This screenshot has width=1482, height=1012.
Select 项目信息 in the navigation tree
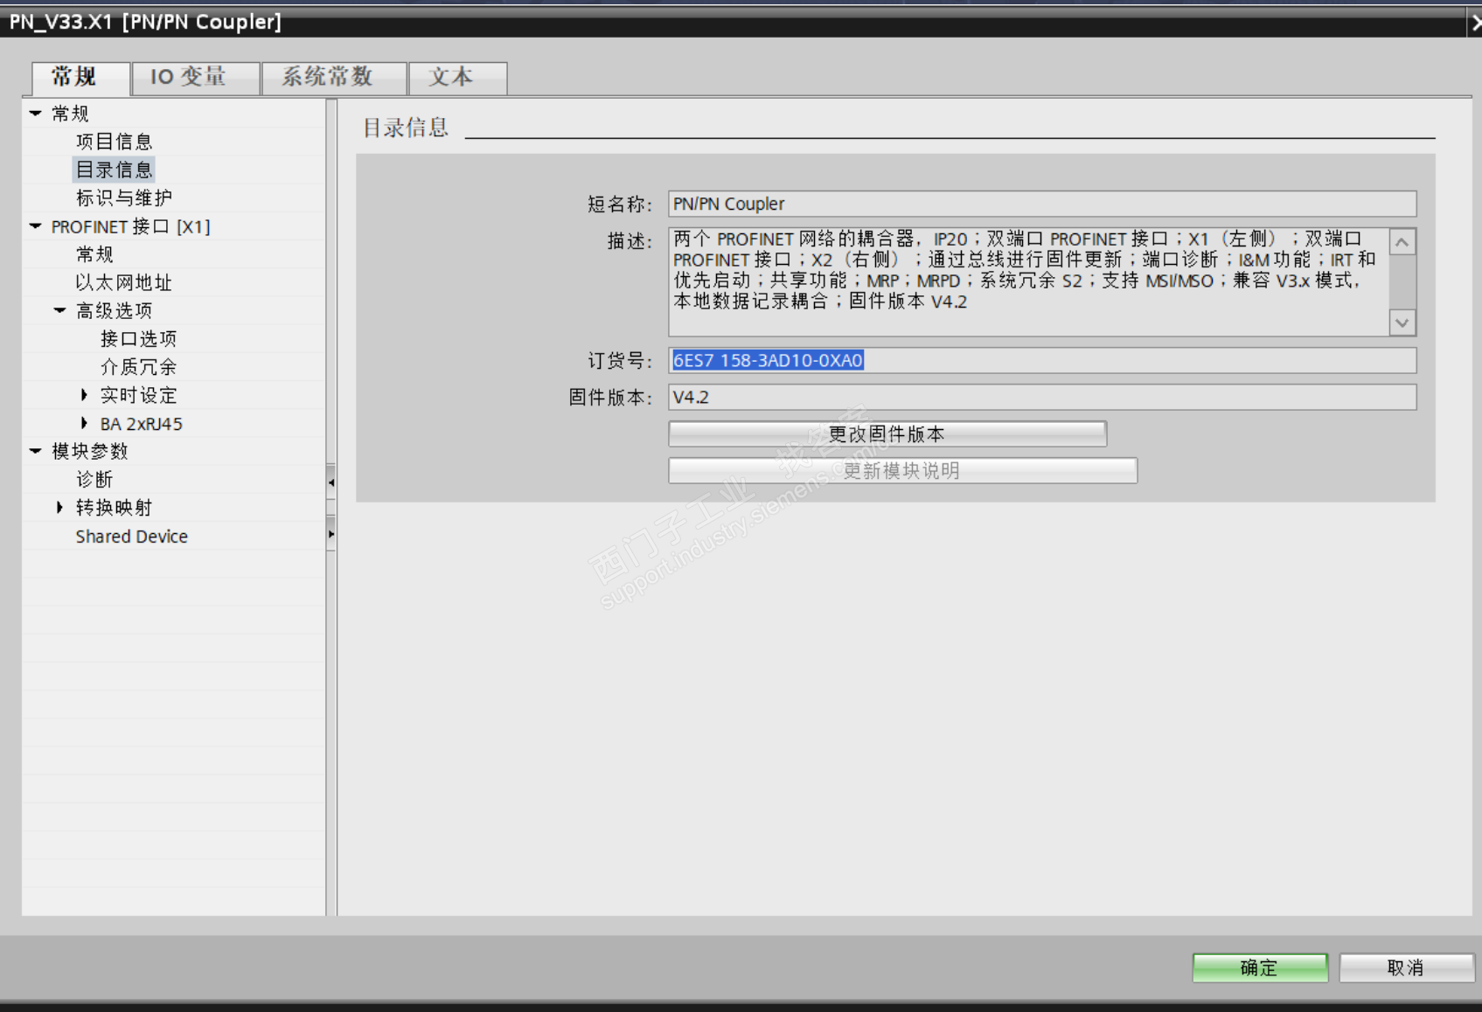(114, 142)
